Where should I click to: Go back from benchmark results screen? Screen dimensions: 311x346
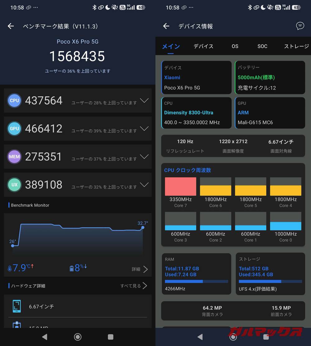click(11, 26)
